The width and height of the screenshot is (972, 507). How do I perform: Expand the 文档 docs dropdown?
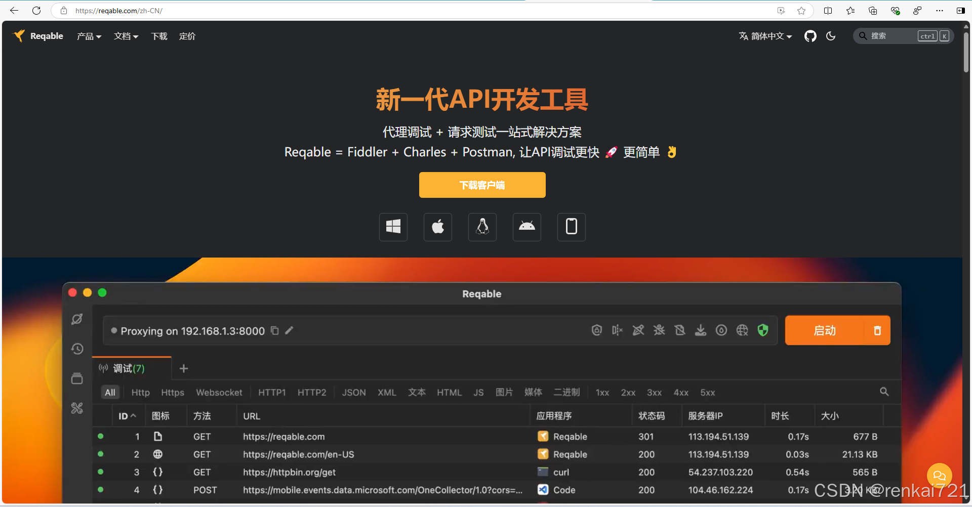point(126,36)
